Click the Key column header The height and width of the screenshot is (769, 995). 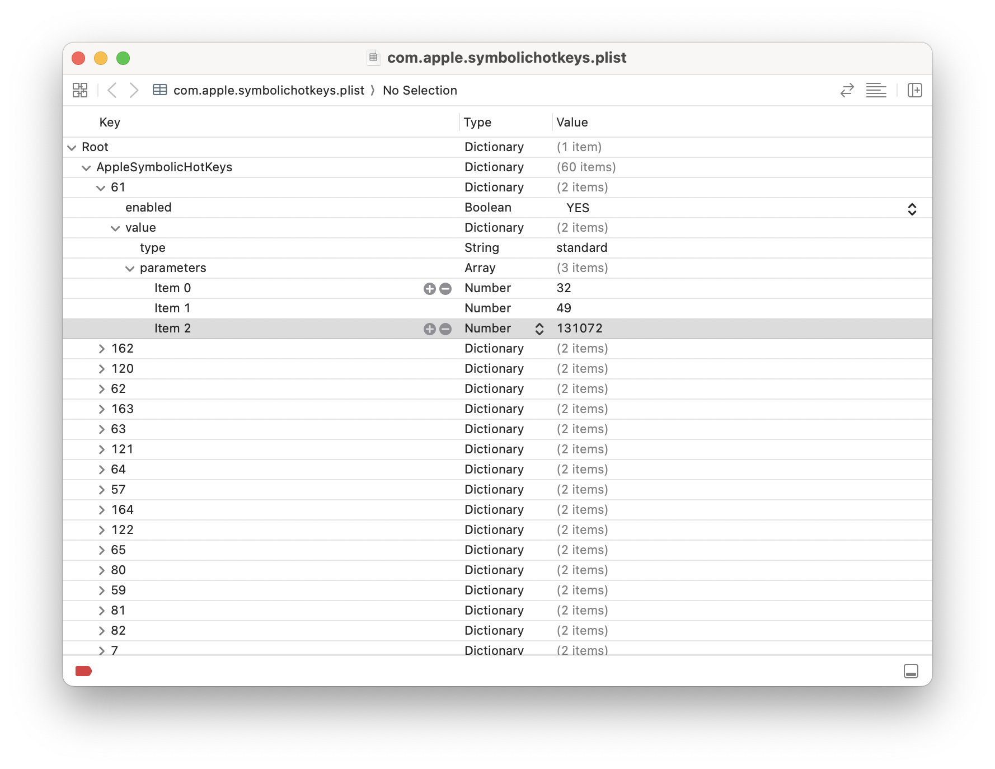(x=110, y=122)
